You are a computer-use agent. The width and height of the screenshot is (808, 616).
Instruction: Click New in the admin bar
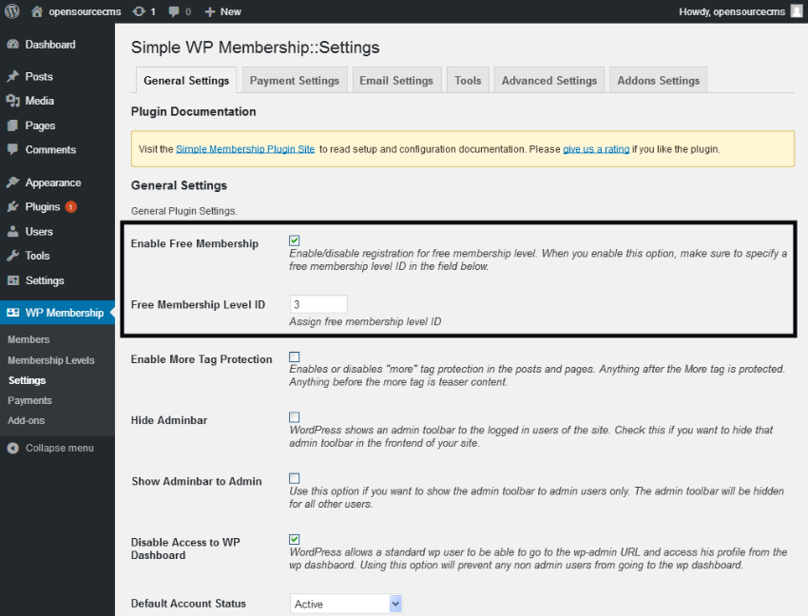pos(230,11)
